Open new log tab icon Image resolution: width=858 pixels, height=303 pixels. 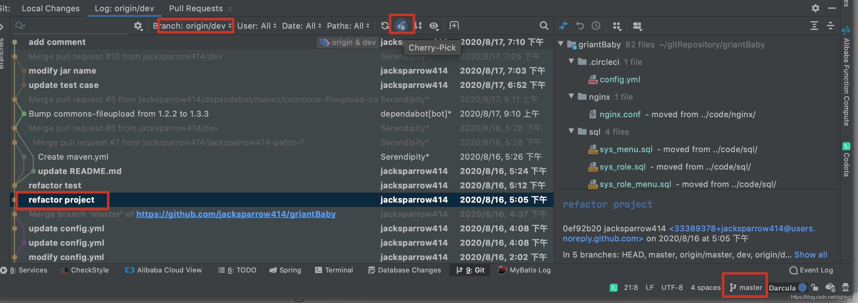click(454, 25)
